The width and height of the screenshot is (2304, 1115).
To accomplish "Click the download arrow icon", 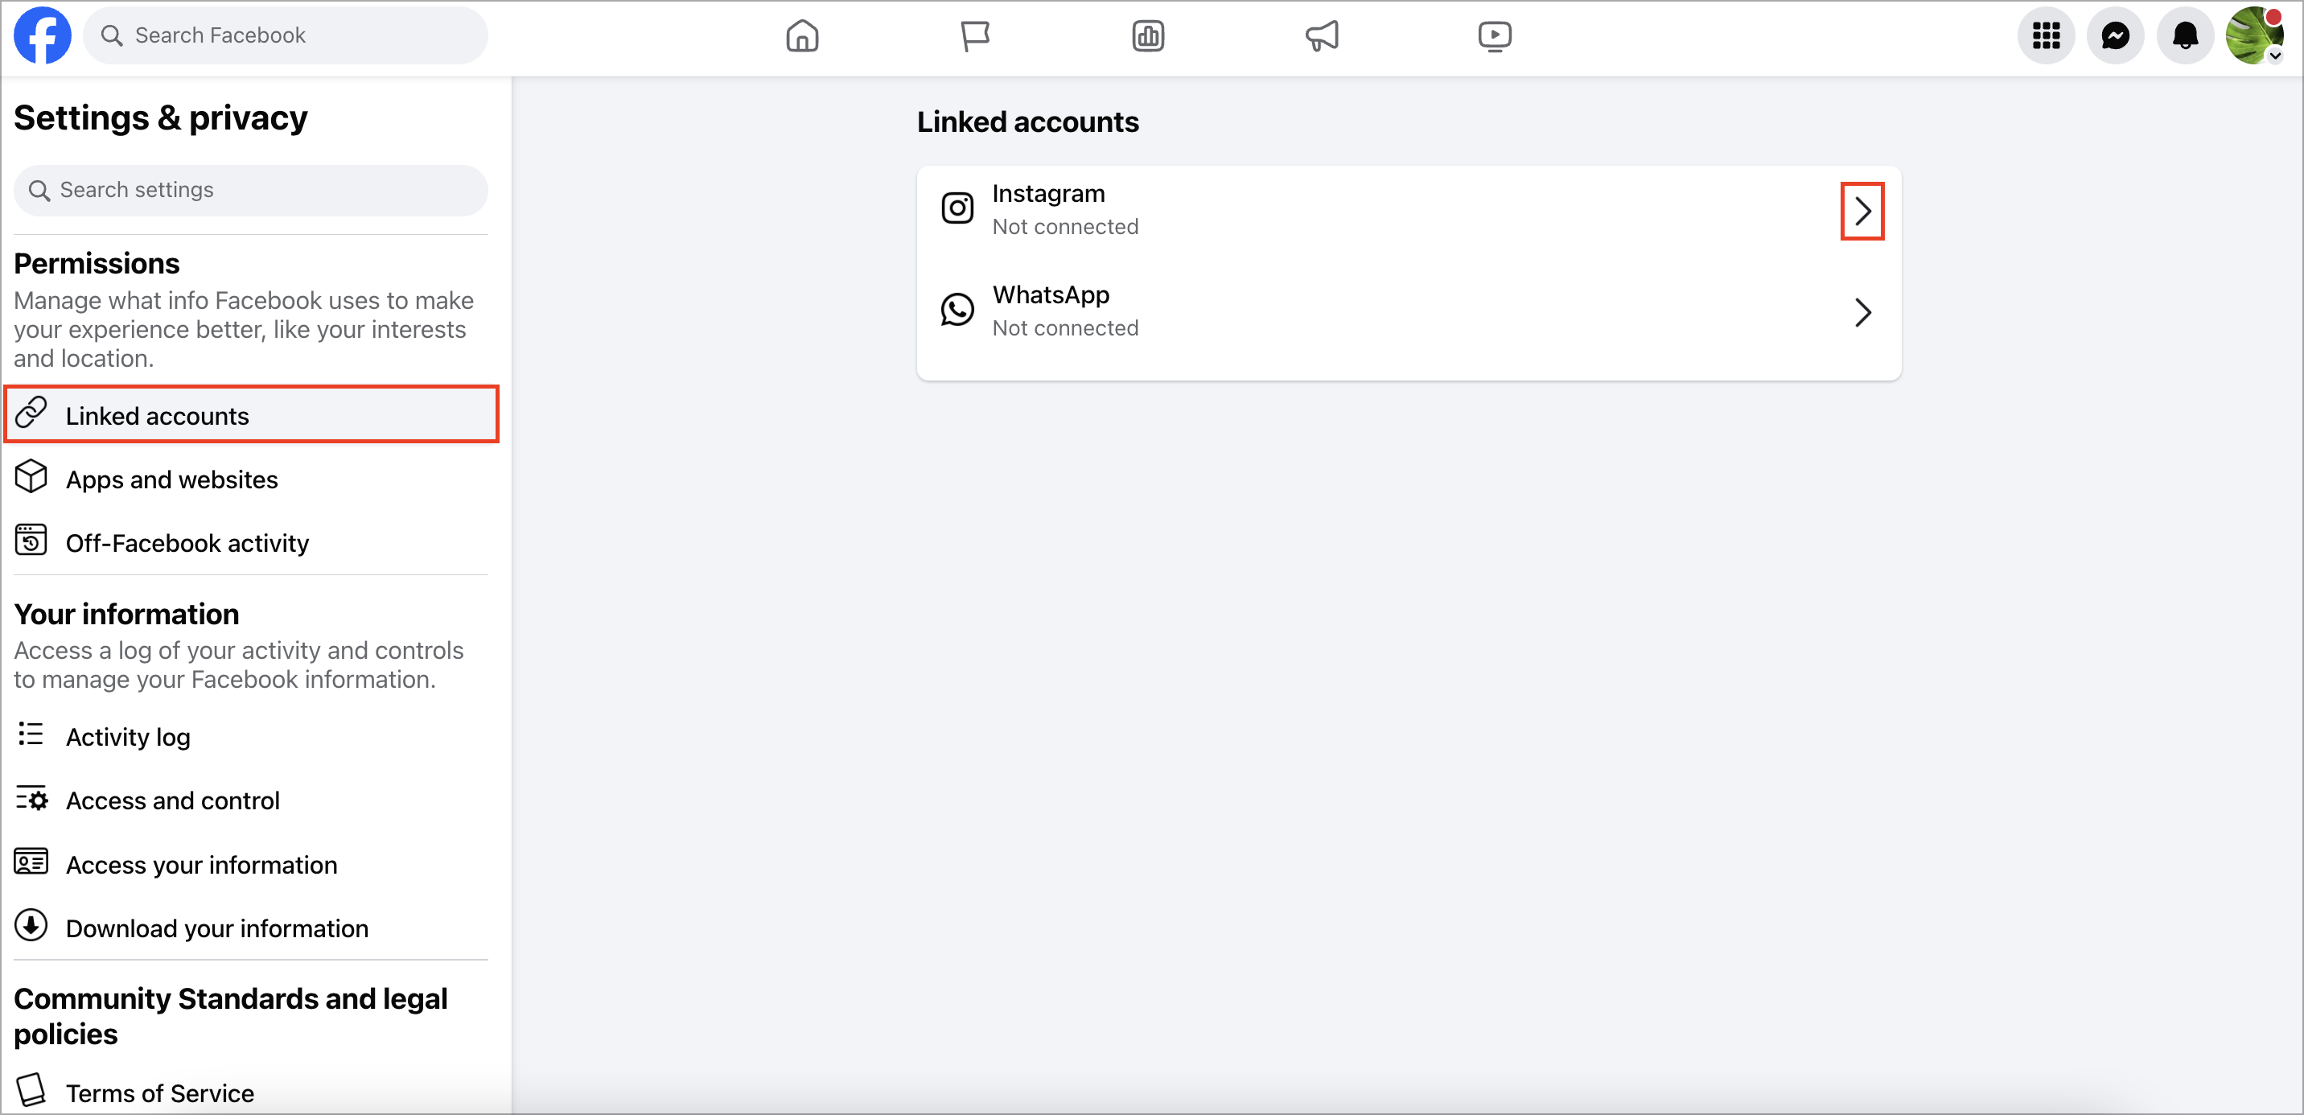I will click(31, 925).
